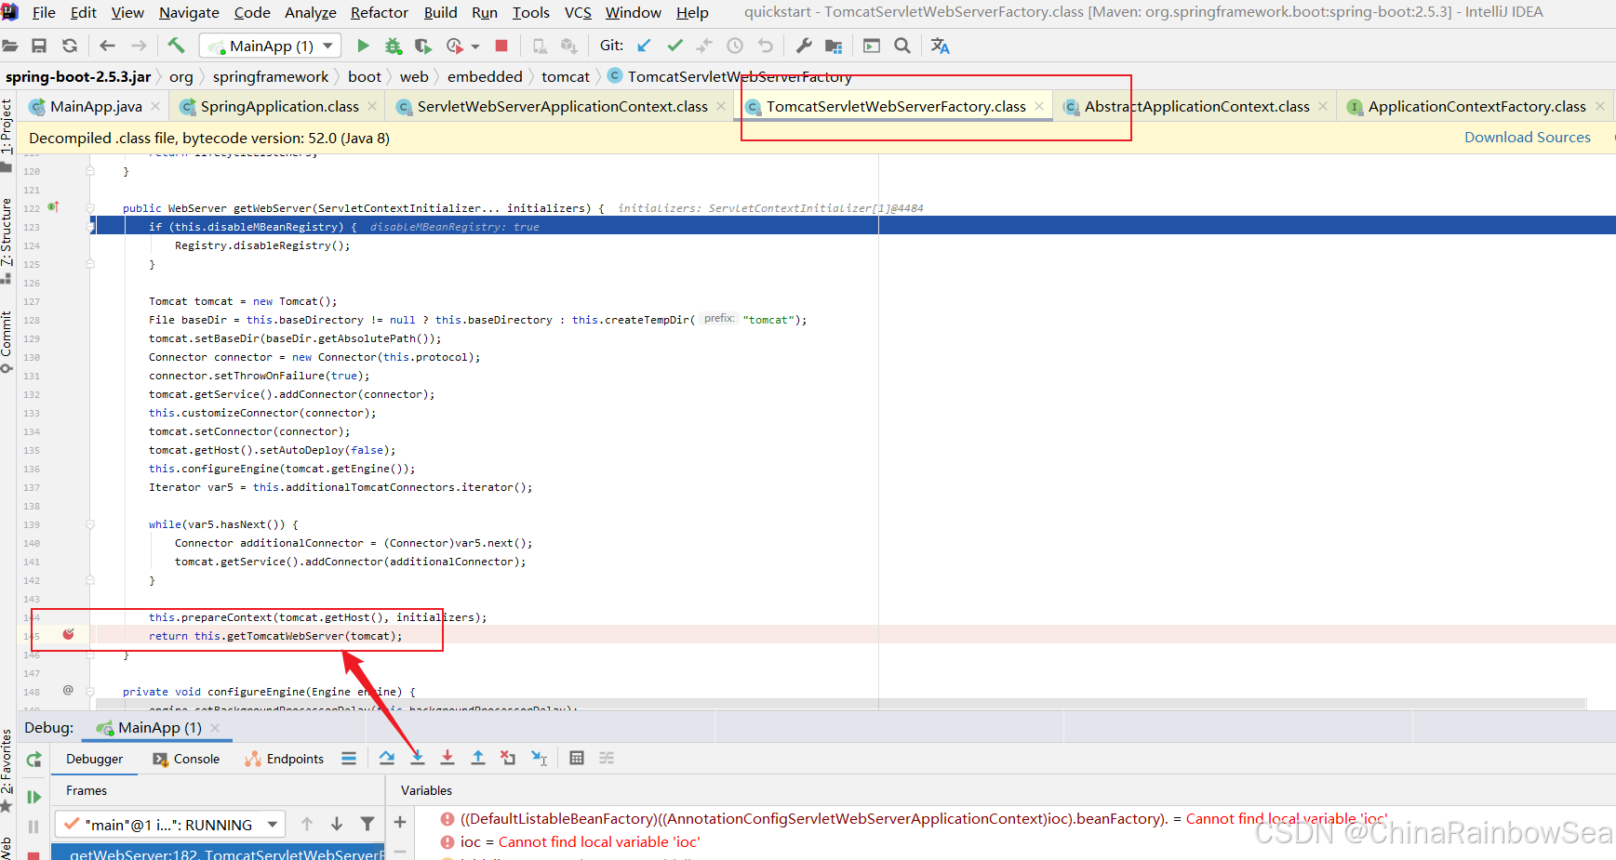Click the Step Into debugger icon

point(418,758)
